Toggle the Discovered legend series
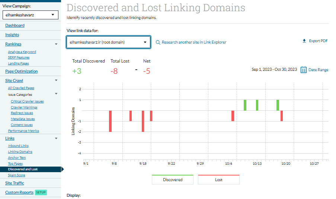The height and width of the screenshot is (199, 336). [x=173, y=180]
